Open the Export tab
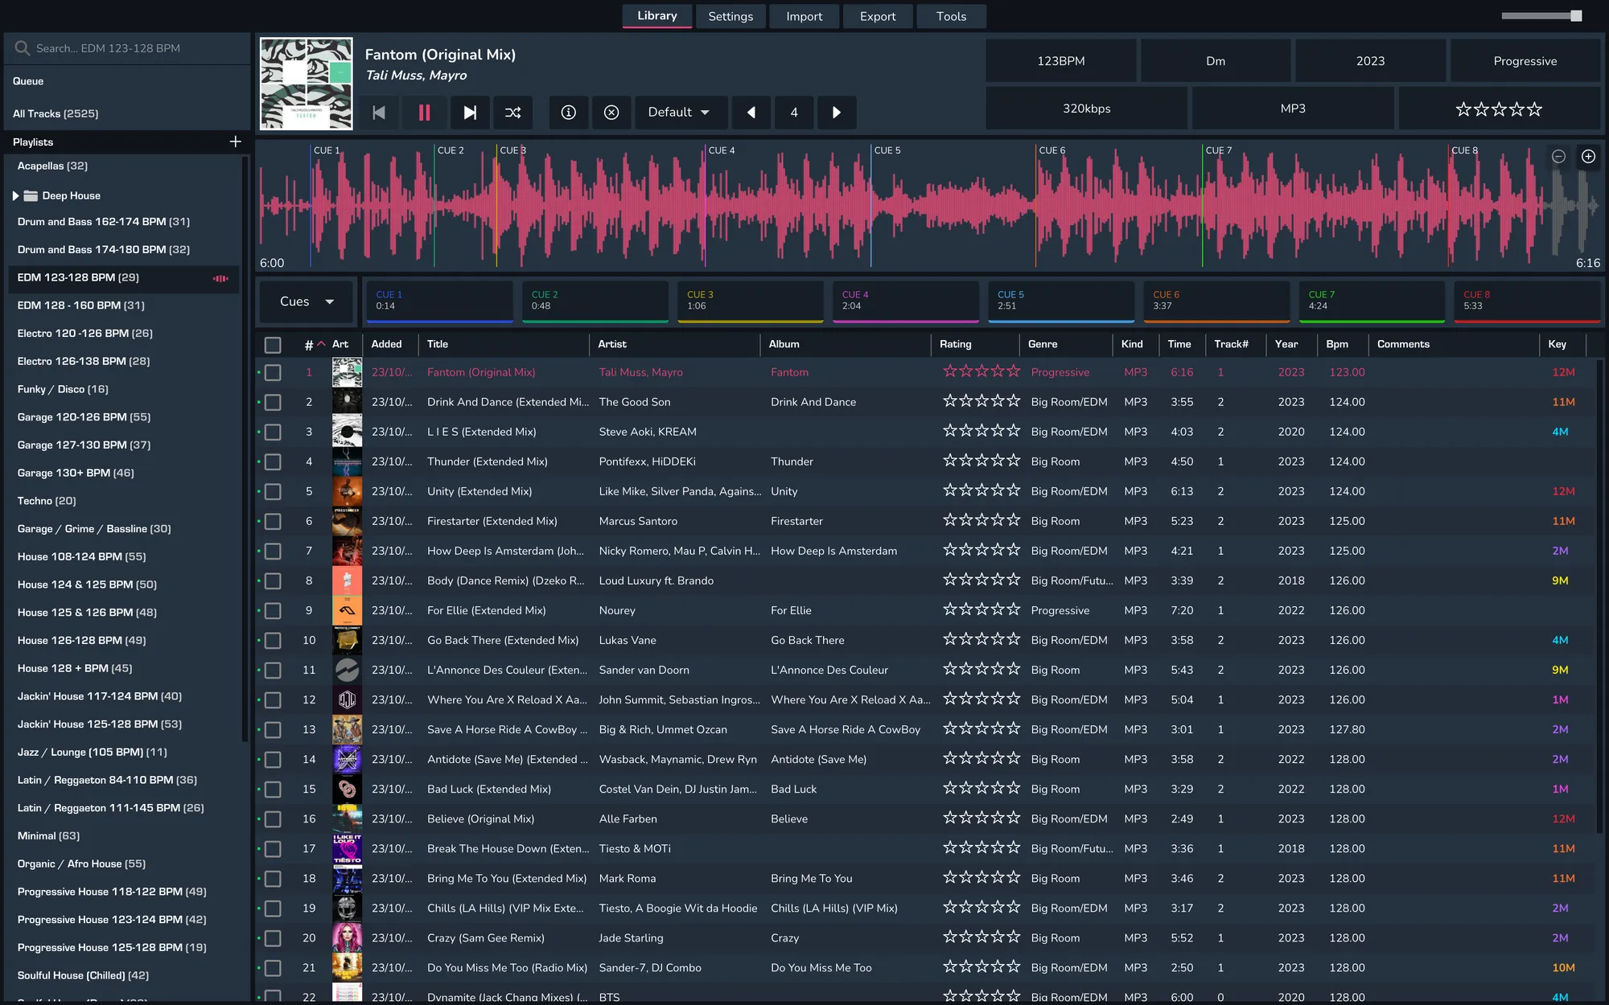 pyautogui.click(x=877, y=16)
